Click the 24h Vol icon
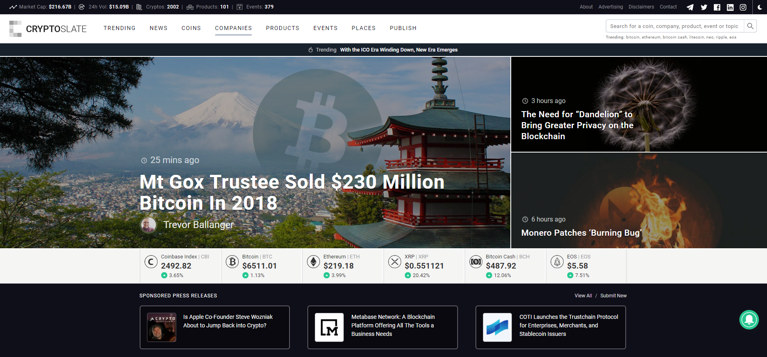767x357 pixels. 82,7
